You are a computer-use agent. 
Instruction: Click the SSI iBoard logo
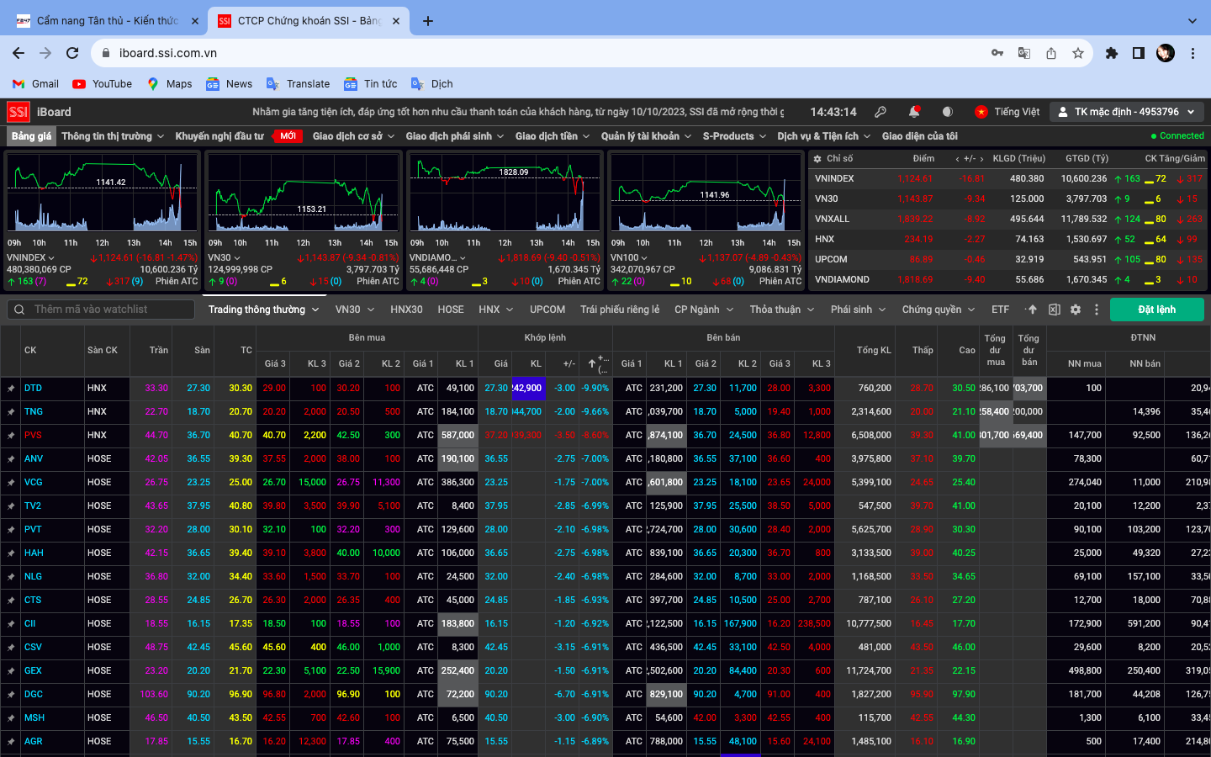[x=40, y=112]
